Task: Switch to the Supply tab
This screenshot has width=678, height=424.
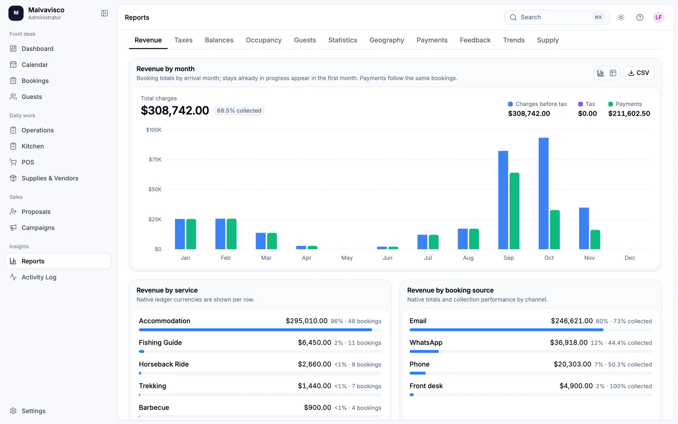Action: coord(548,40)
